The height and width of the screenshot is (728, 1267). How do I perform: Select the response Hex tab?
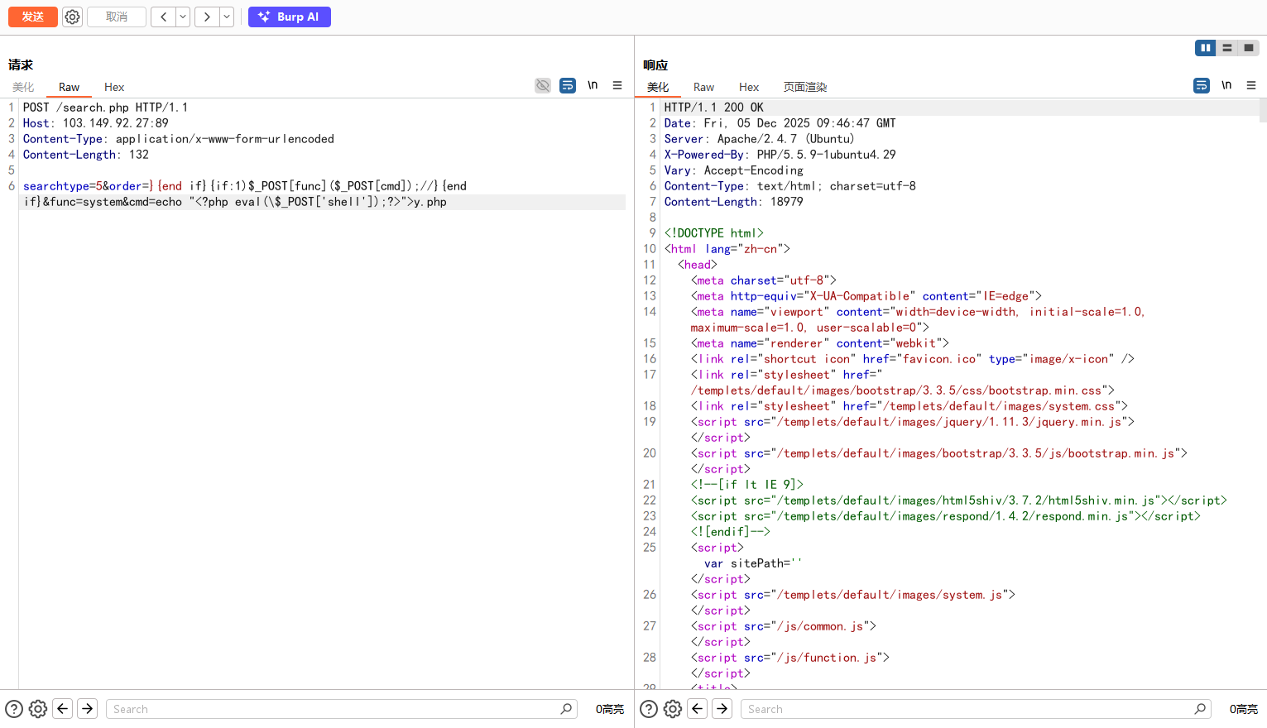pos(749,87)
